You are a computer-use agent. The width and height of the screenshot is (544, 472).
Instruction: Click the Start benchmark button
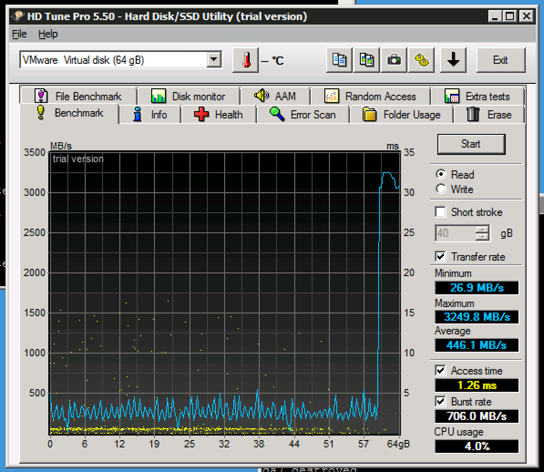(471, 144)
